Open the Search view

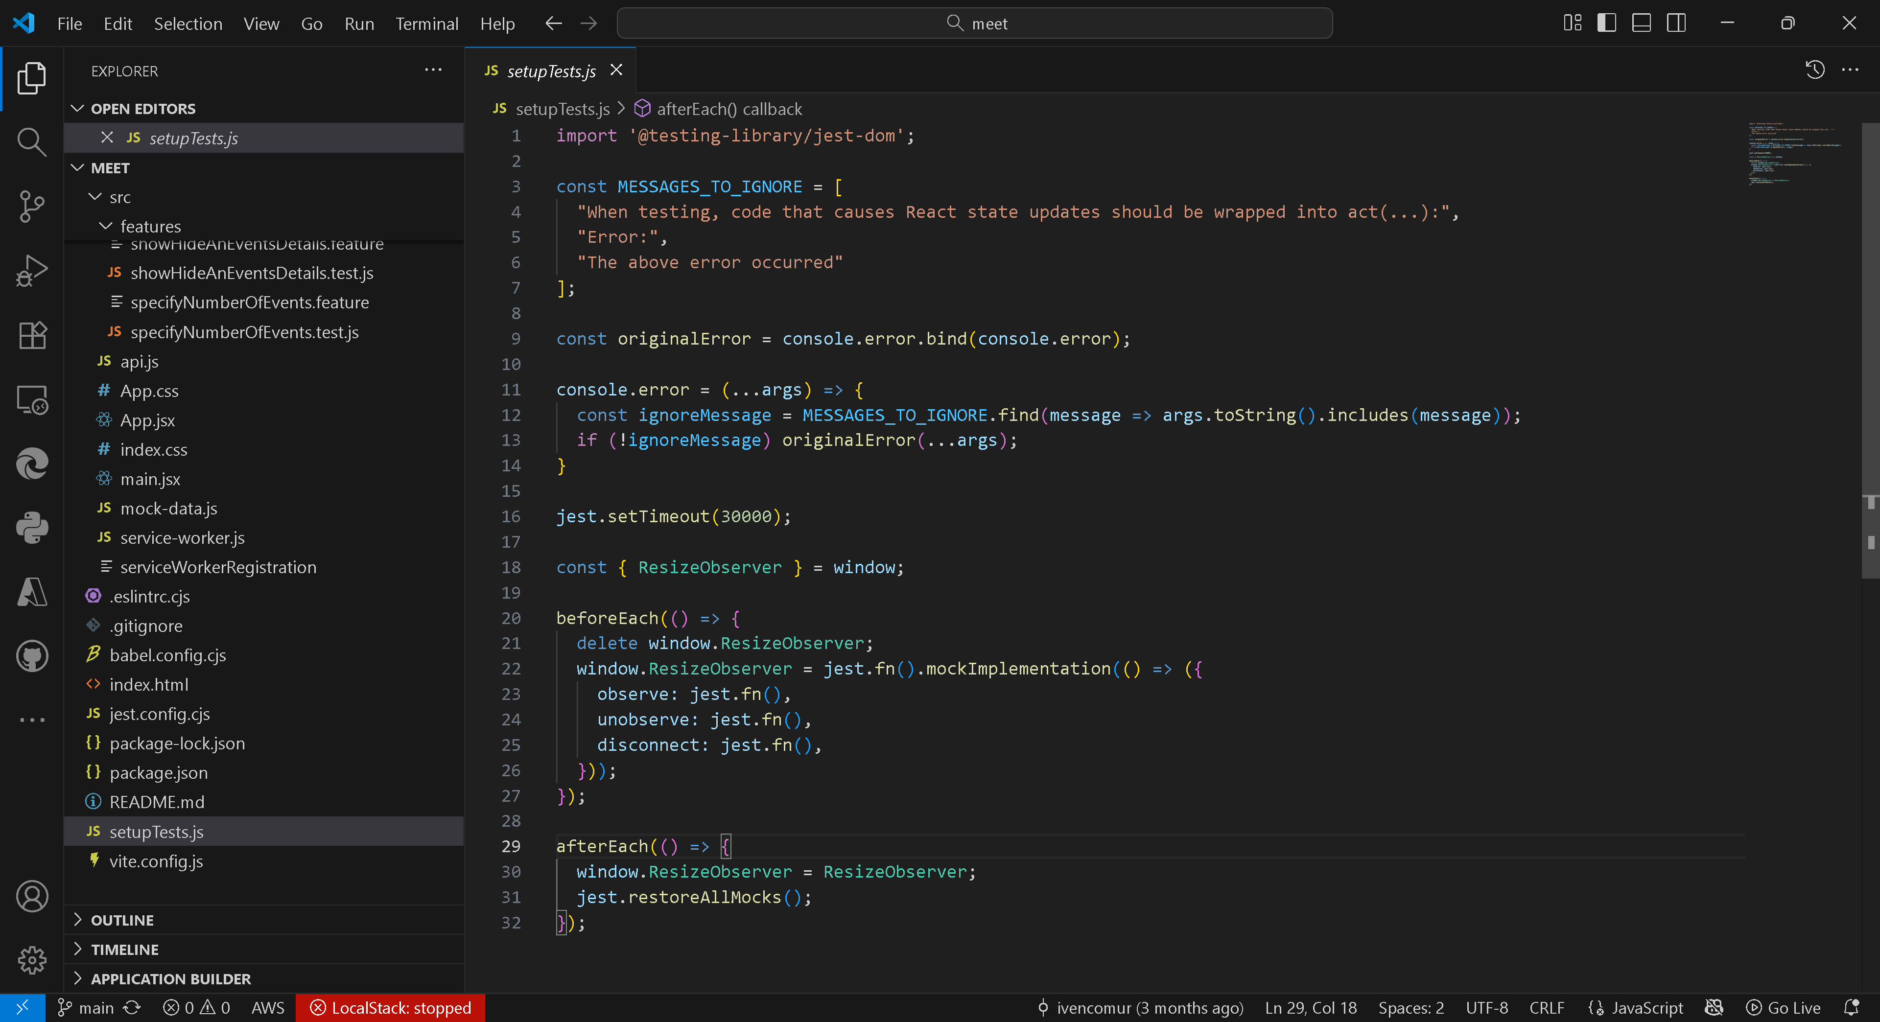pyautogui.click(x=31, y=141)
